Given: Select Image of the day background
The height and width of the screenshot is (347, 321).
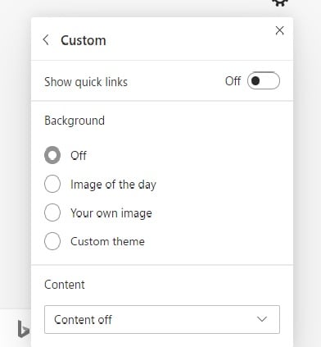Looking at the screenshot, I should click(52, 184).
